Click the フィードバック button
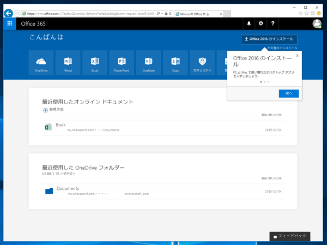Screen dimensions: 327x245 290,236
